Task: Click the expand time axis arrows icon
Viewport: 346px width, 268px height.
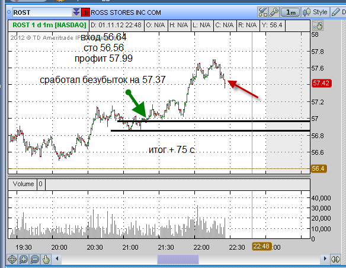Action: [335, 259]
